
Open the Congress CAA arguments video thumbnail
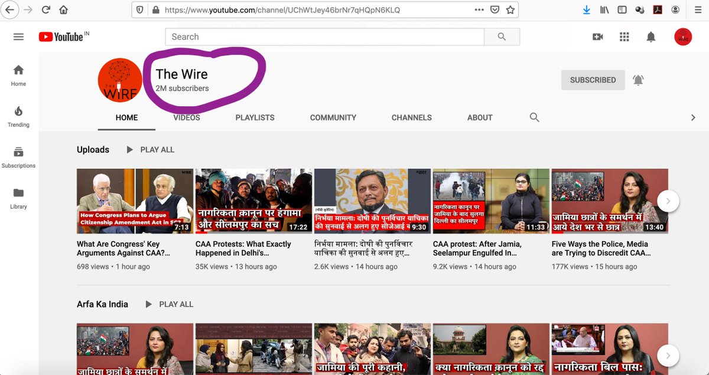[x=135, y=201]
